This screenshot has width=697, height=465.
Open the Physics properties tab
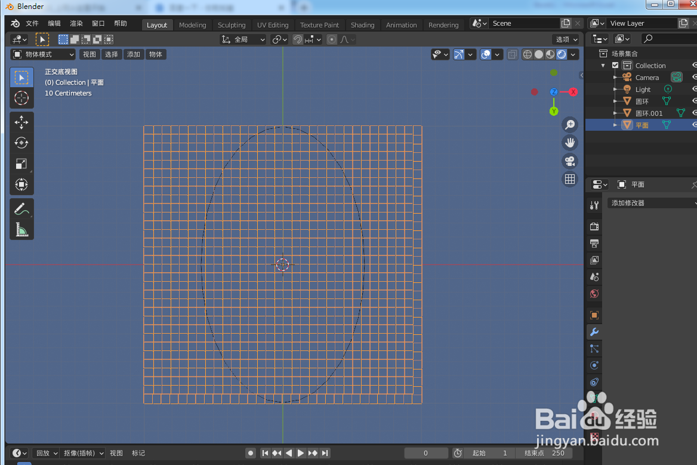point(594,365)
